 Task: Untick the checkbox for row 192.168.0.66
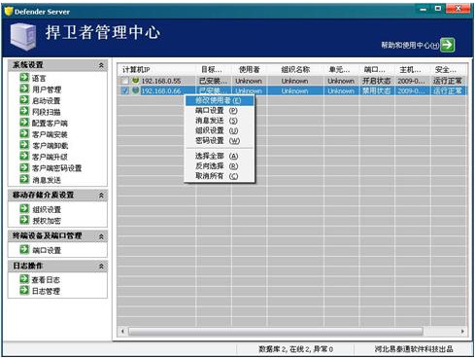[x=124, y=90]
